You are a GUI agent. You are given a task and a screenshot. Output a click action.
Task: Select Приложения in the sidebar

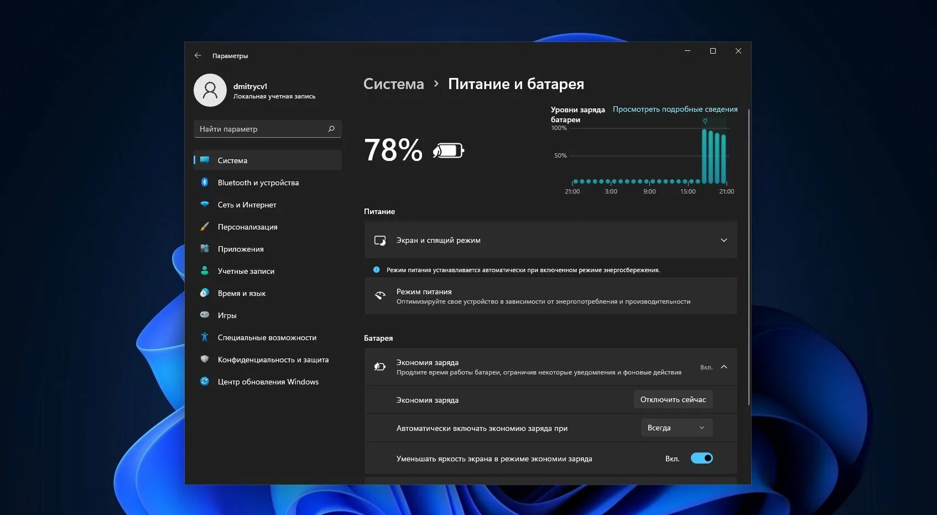click(x=268, y=248)
